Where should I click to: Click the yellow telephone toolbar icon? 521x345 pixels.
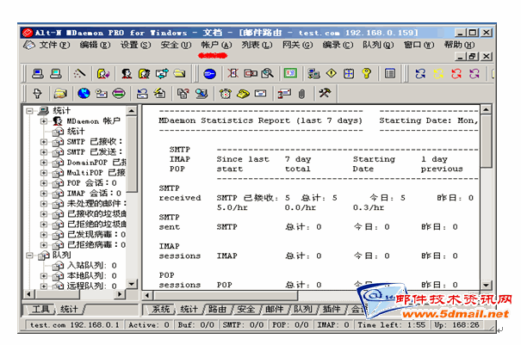point(243,93)
